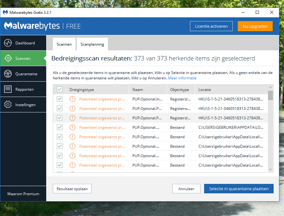The height and width of the screenshot is (216, 284).
Task: Open the Instellingen gear icon
Action: 8,105
